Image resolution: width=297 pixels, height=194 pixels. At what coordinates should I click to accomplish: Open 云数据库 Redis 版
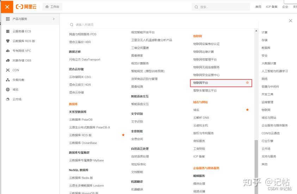81,178
